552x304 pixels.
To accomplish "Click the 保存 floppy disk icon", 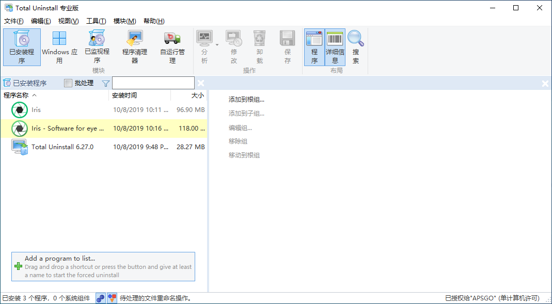I will (x=287, y=39).
